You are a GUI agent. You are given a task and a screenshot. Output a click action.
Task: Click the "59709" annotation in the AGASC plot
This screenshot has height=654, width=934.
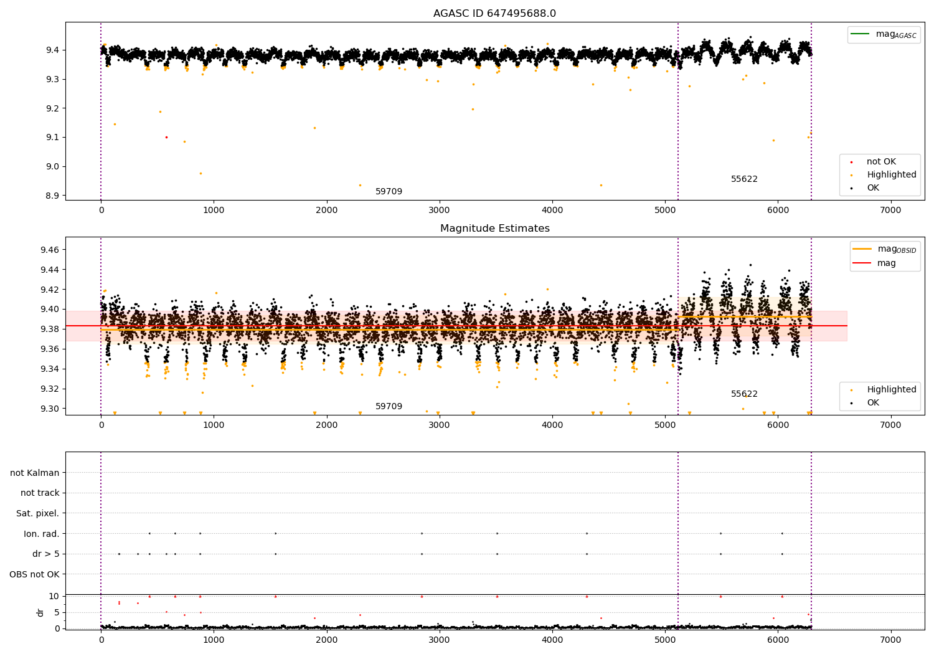[x=389, y=192]
